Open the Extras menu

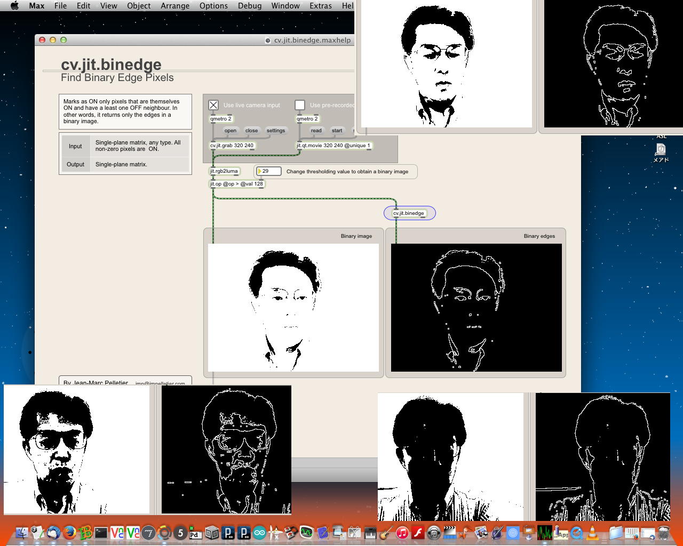[x=320, y=6]
